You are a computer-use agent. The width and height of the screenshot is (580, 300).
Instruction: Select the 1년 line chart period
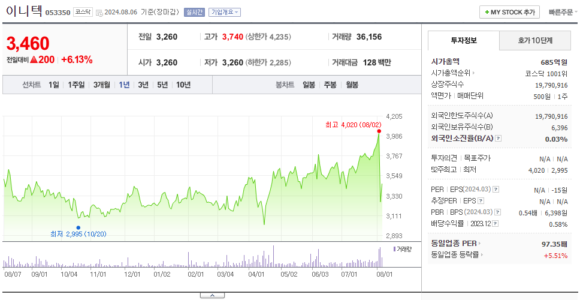[x=124, y=85]
